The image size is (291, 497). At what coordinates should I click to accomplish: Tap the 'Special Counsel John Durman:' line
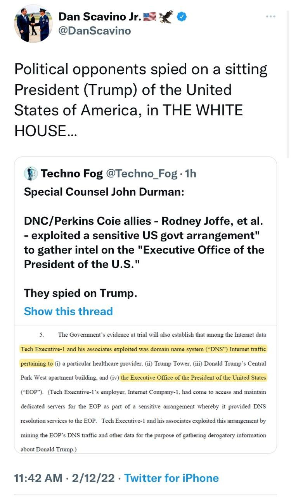pyautogui.click(x=104, y=192)
